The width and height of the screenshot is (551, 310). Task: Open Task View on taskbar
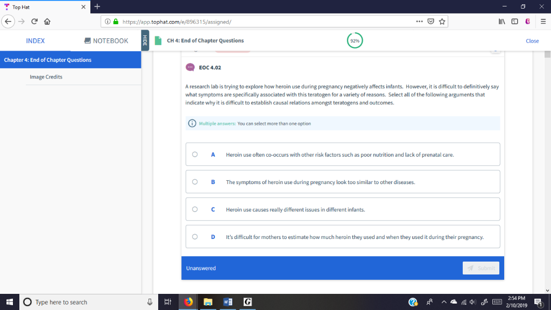168,302
